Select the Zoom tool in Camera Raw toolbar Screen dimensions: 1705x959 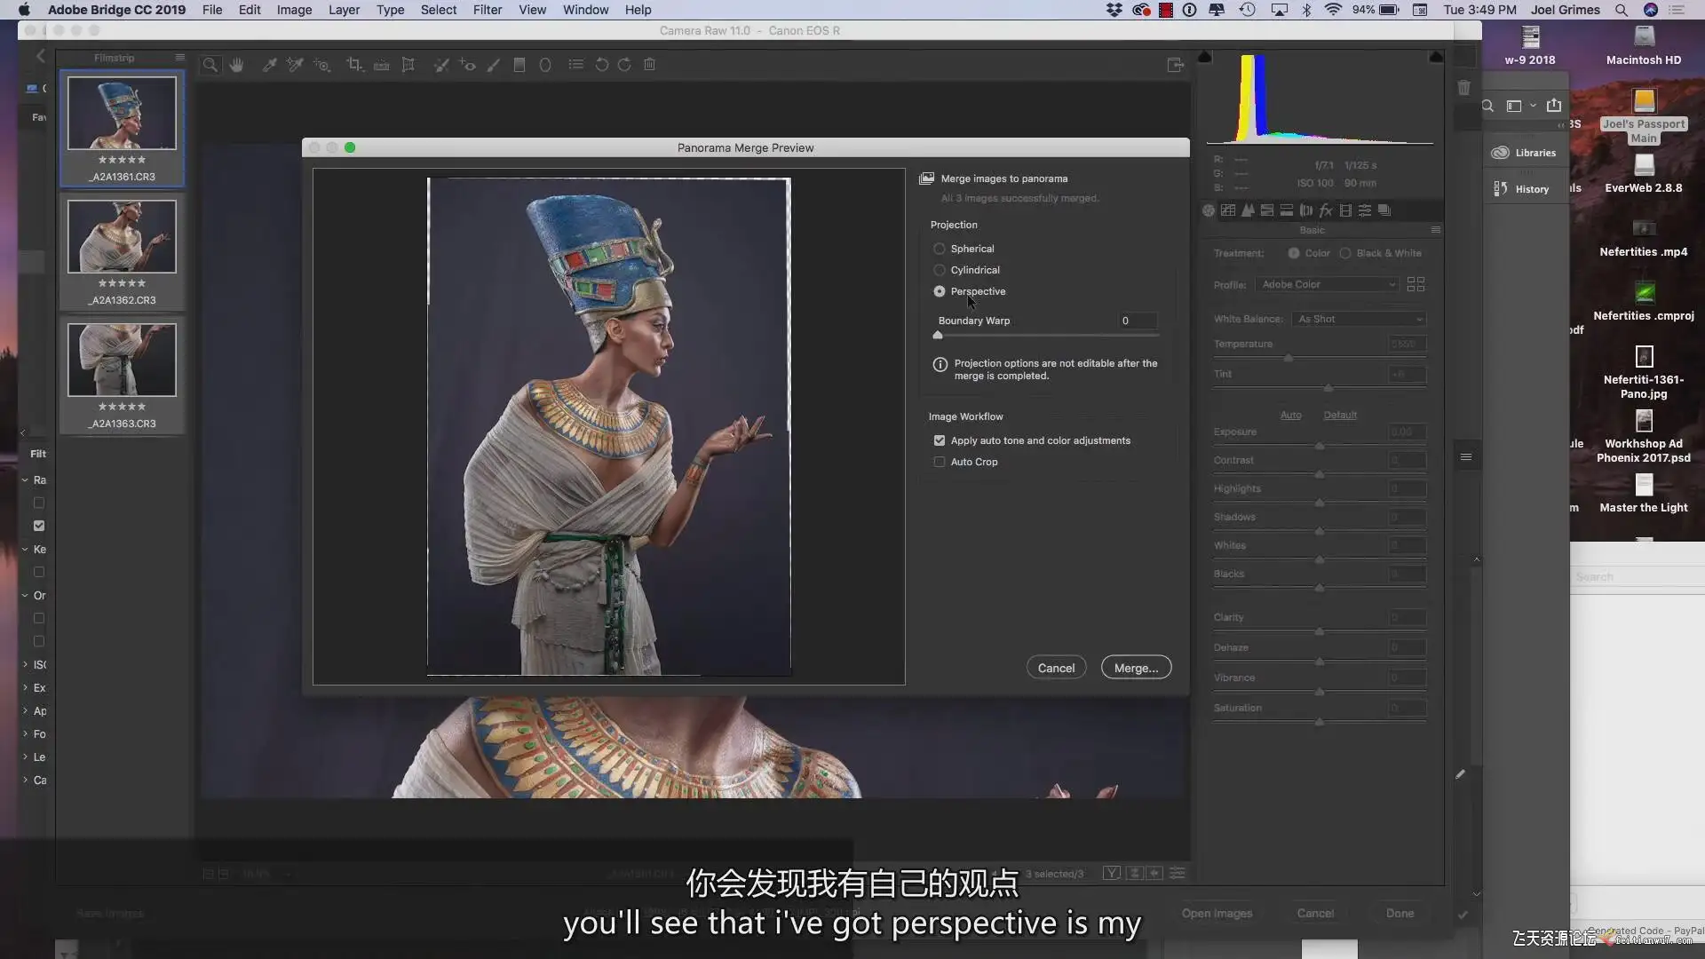[x=210, y=65]
